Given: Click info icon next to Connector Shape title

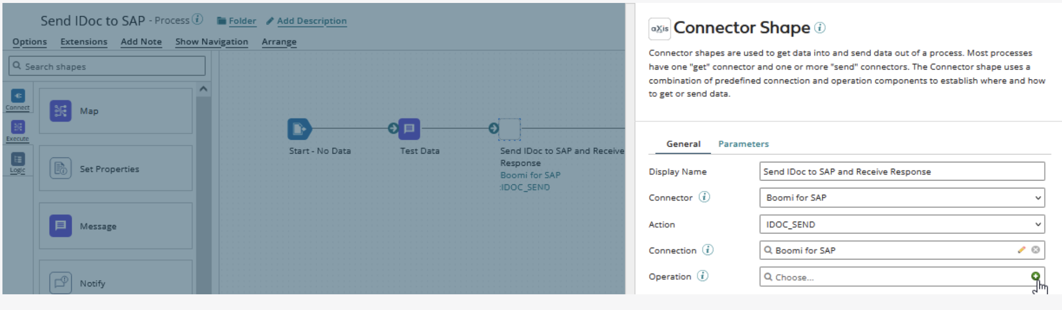Looking at the screenshot, I should coord(820,28).
